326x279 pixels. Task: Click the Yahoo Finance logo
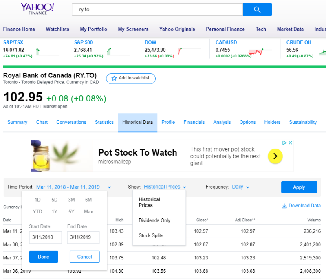coord(37,9)
